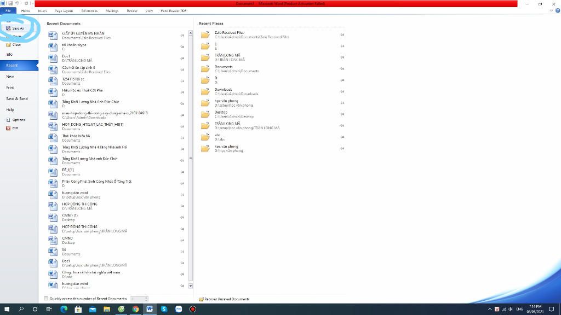
Task: Open the Word Help question mark icon
Action: [x=557, y=11]
